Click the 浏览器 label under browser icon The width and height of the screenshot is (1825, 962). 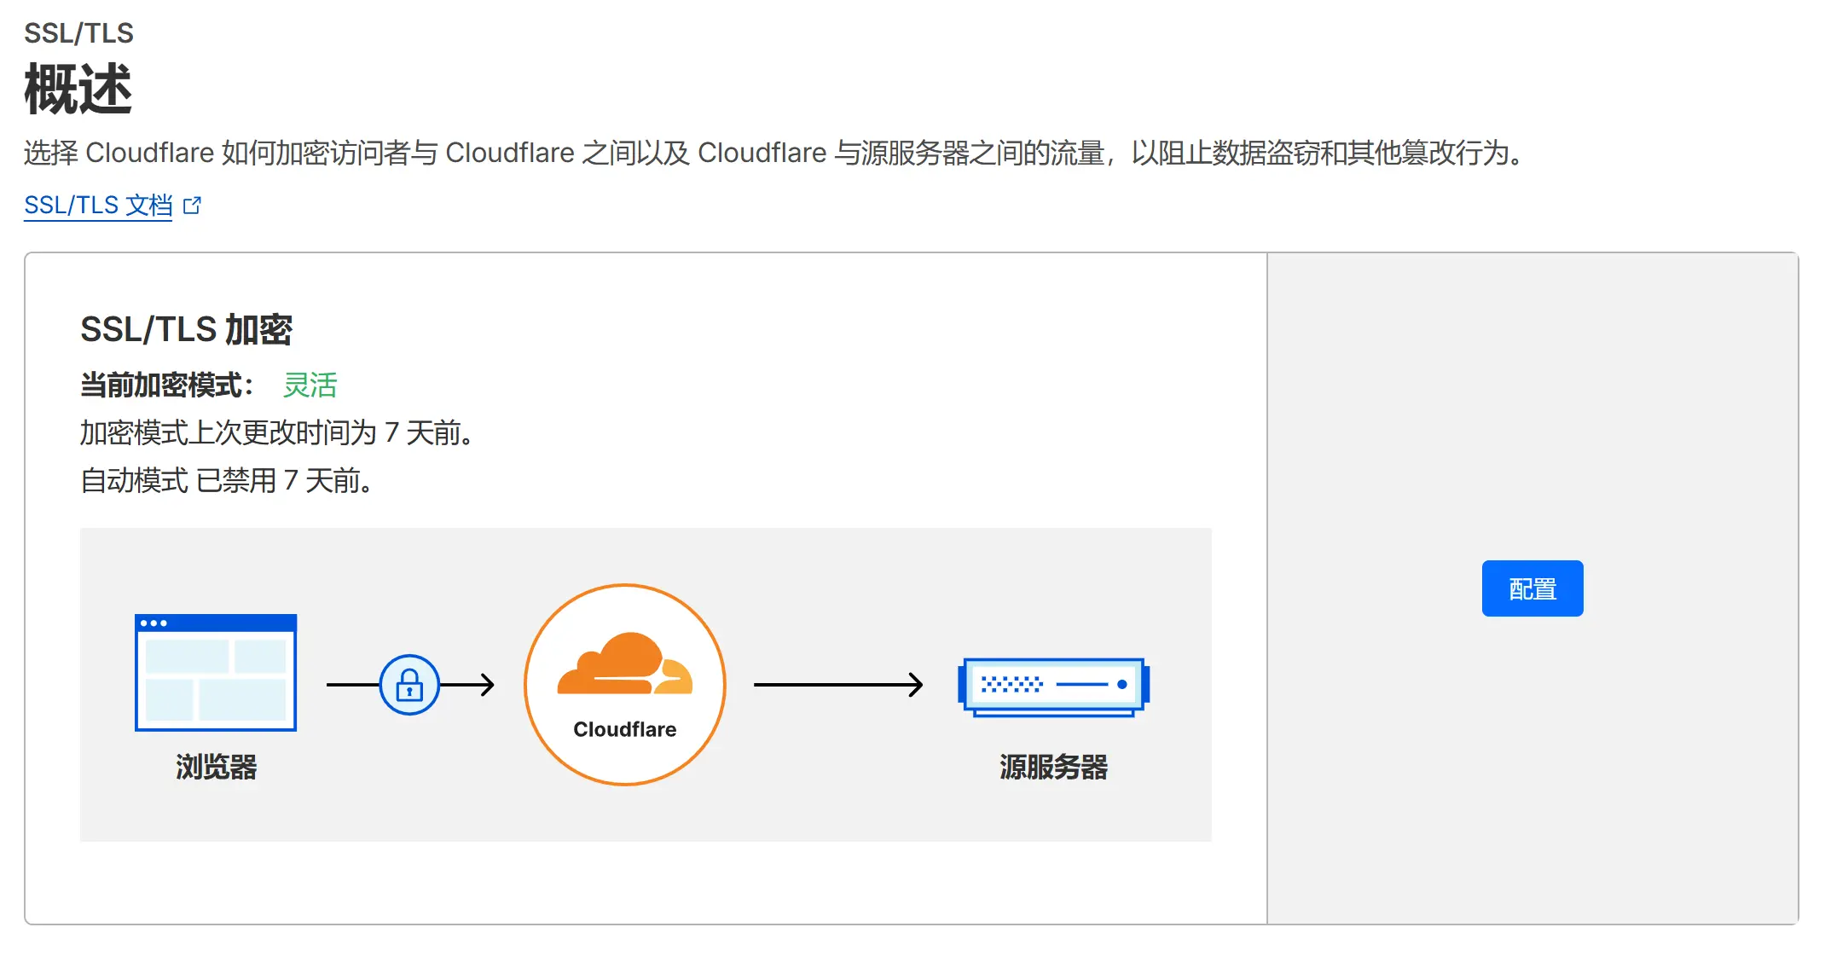point(216,767)
